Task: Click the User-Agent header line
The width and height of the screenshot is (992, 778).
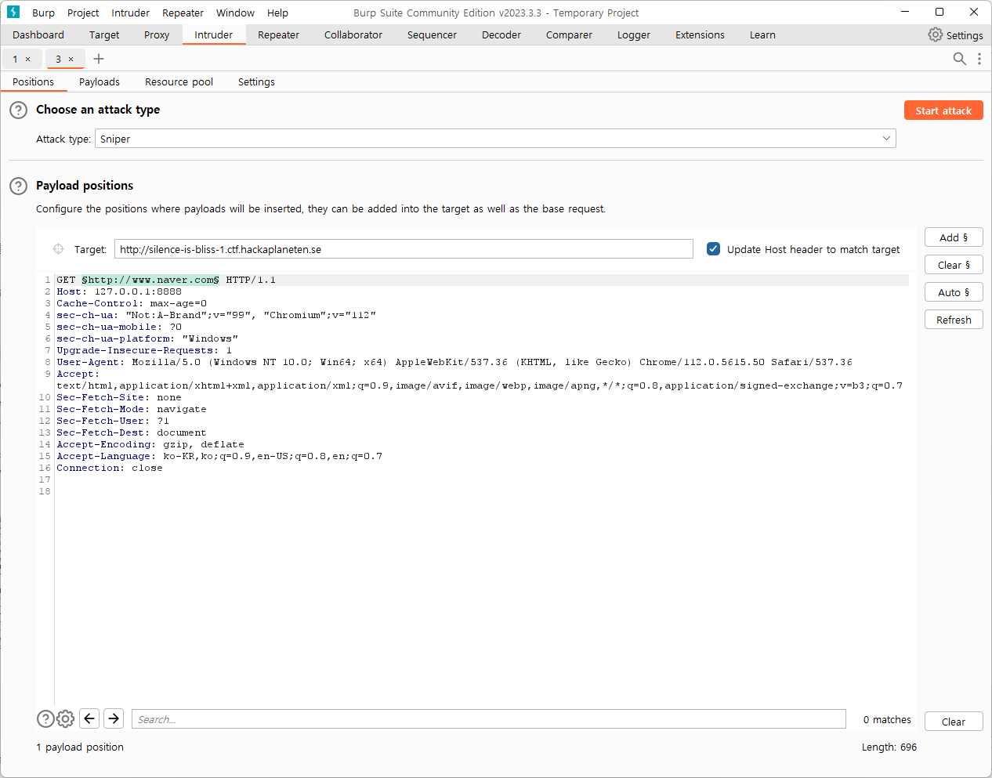Action: pos(454,362)
